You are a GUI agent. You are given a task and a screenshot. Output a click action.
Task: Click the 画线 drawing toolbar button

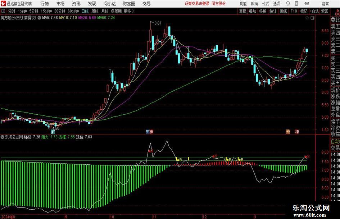[284, 11]
